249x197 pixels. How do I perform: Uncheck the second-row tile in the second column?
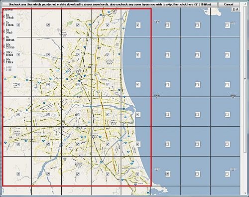click(x=48, y=55)
